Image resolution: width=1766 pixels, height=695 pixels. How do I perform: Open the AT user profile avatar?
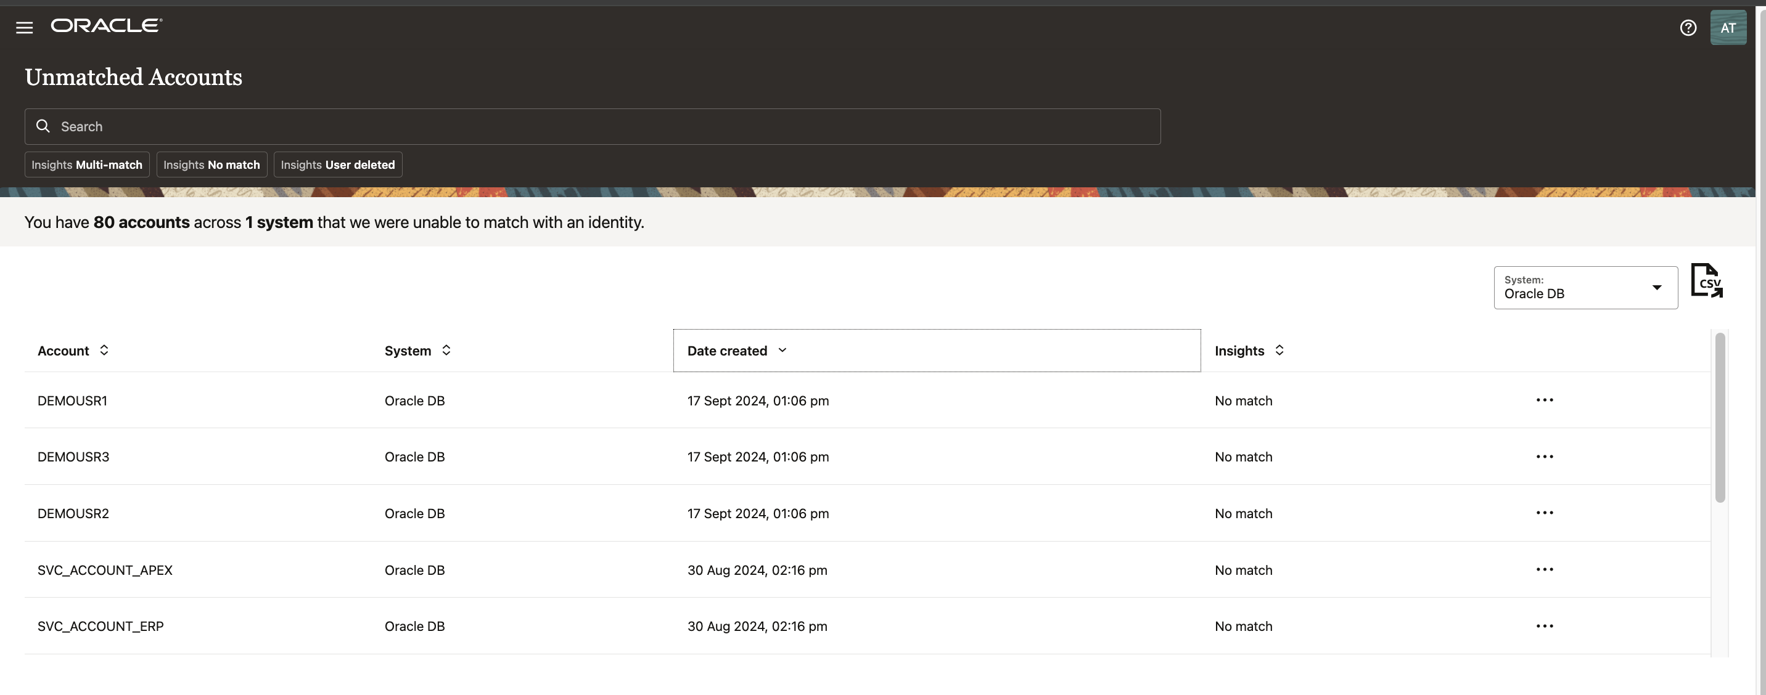coord(1728,27)
